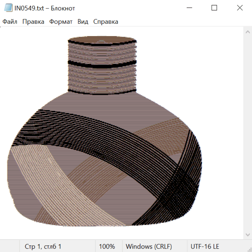
Task: Open the Формат menu
Action: click(x=61, y=22)
